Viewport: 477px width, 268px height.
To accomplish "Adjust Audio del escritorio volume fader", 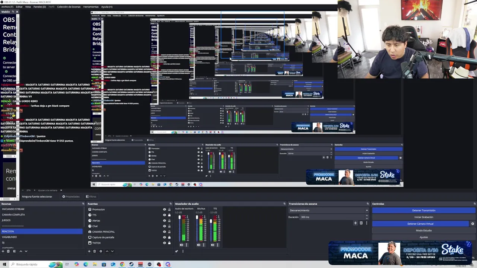I will click(x=179, y=218).
